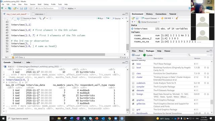The image size is (215, 121).
Task: Click the Open File folder icon in main toolbar
Action: [15, 8]
